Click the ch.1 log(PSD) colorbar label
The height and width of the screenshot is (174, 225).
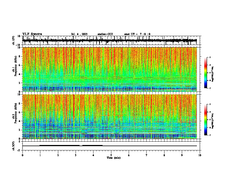[213, 74]
